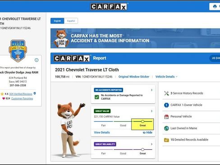The height and width of the screenshot is (165, 220).
Task: Hide the value details section
Action: [x=147, y=133]
